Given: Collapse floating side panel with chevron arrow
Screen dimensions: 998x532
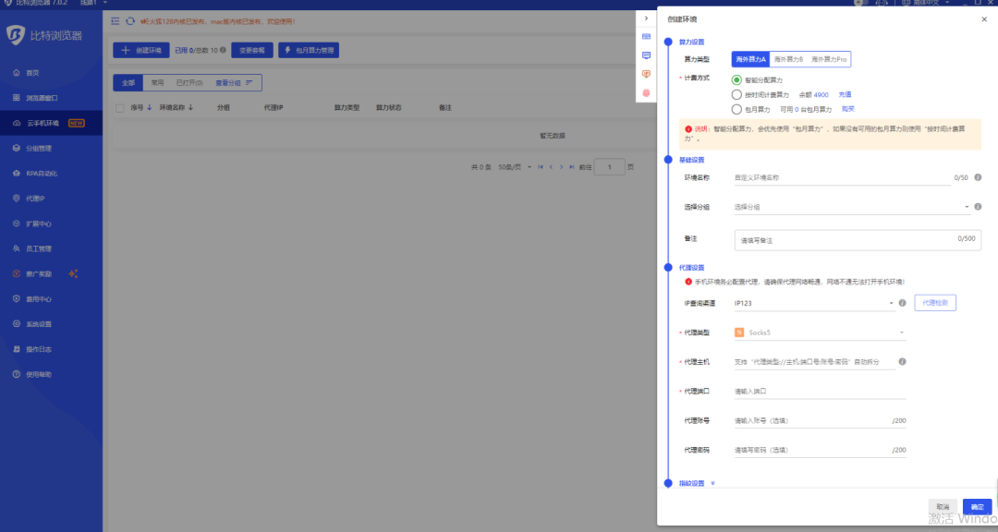Looking at the screenshot, I should coord(646,18).
